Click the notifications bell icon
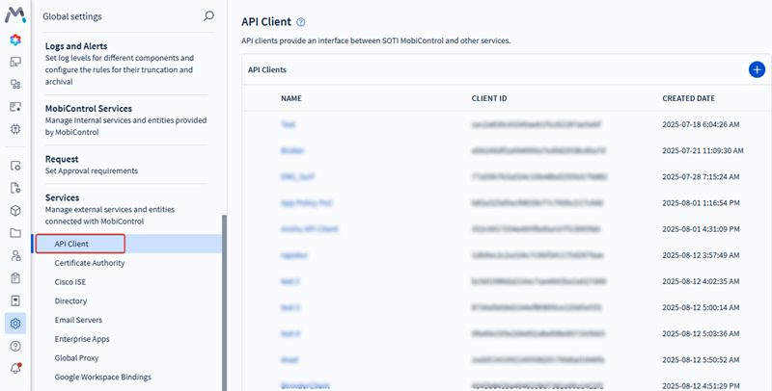Screen dimensions: 772x391 pos(15,368)
